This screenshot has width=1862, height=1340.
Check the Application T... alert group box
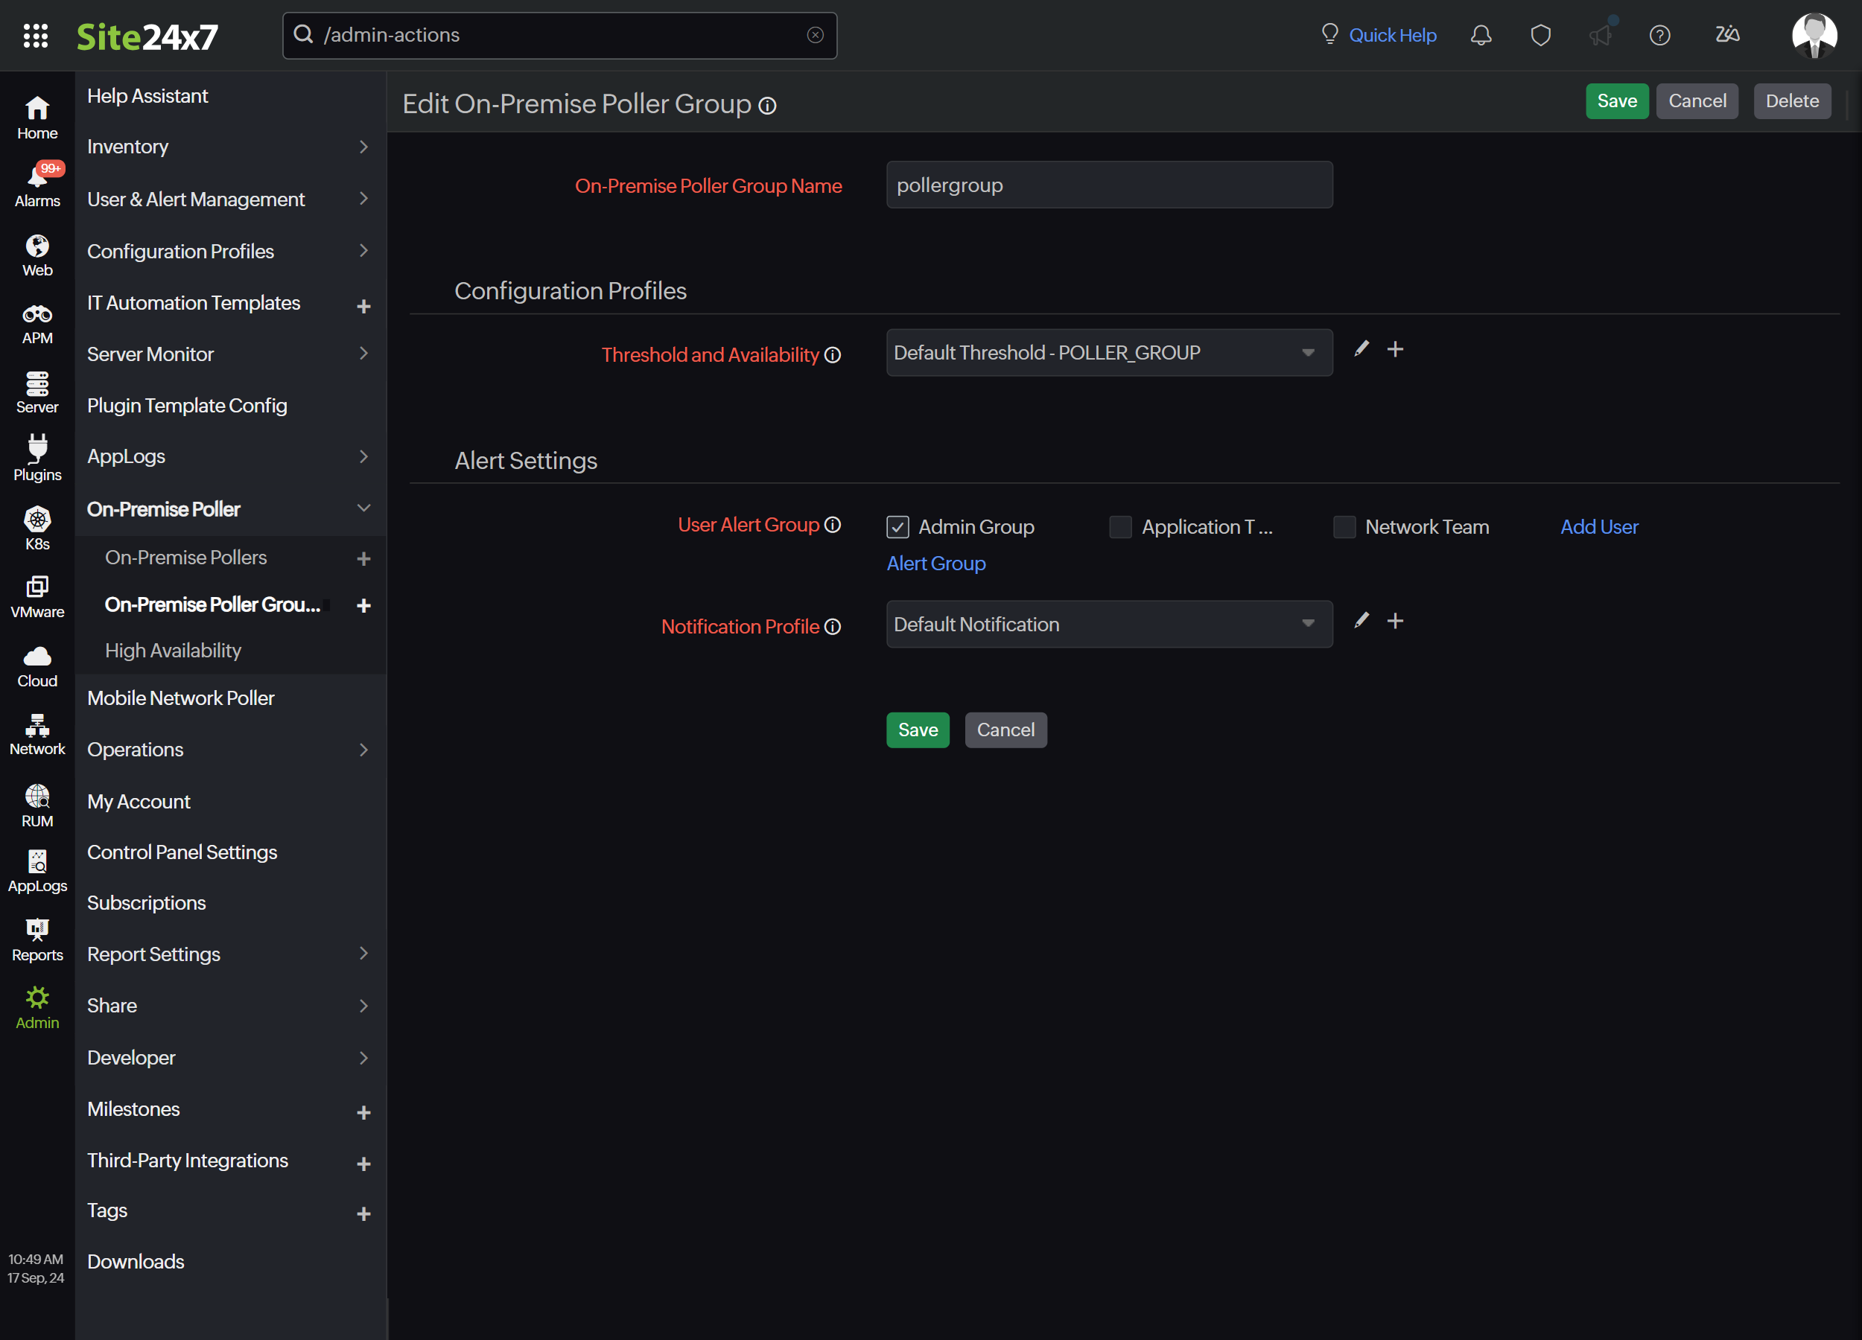coord(1120,527)
